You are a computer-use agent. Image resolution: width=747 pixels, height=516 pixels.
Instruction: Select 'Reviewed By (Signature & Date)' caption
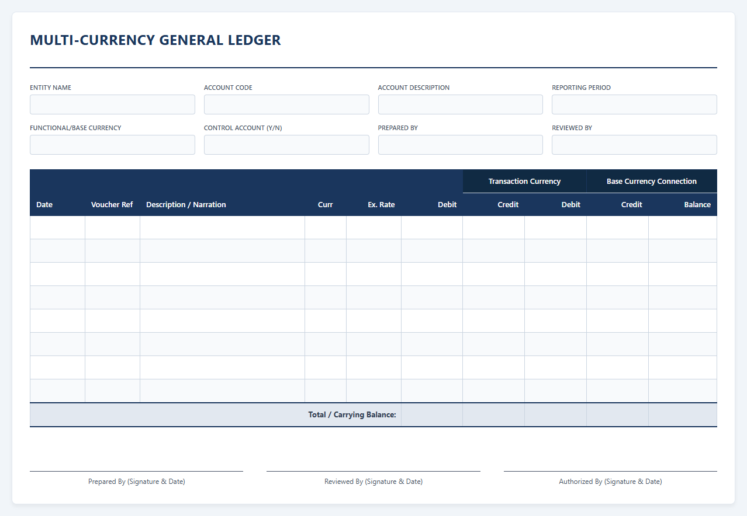[373, 482]
